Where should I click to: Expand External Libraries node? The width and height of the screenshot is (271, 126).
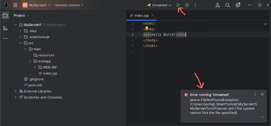(x=16, y=91)
